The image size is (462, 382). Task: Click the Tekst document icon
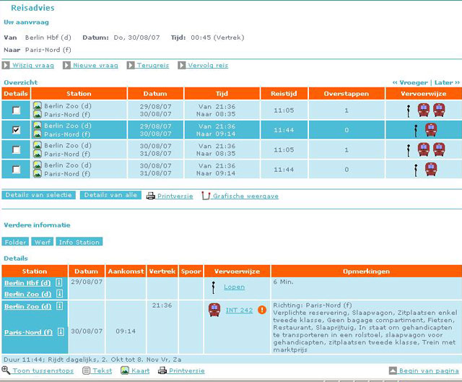point(87,370)
